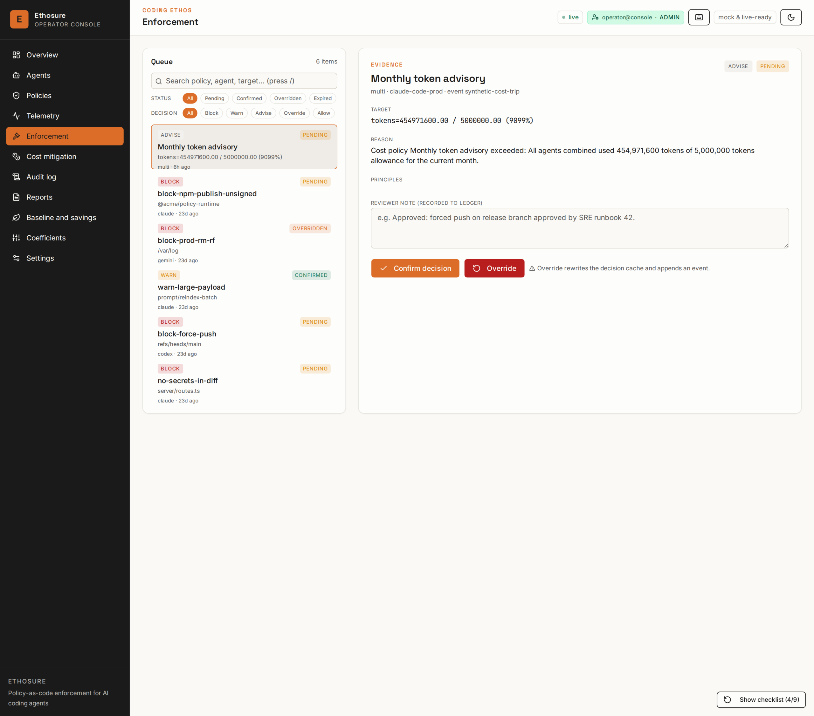Filter decision by Block
Viewport: 814px width, 716px height.
(x=211, y=113)
